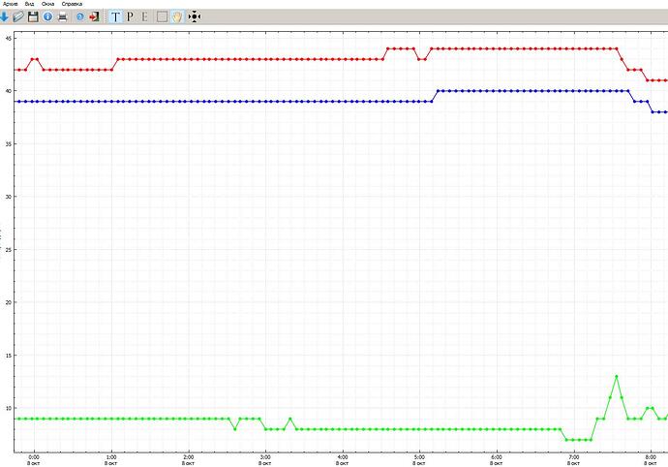668x467 pixels.
Task: Click the 45 value label on the vertical axis
Action: (8, 38)
